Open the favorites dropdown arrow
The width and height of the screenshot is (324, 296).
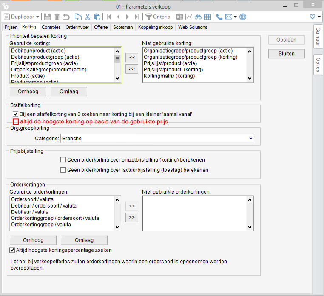pyautogui.click(x=319, y=17)
